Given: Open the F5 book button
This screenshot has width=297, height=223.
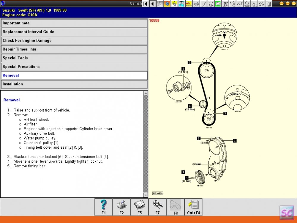Looking at the screenshot, I should click(140, 207).
